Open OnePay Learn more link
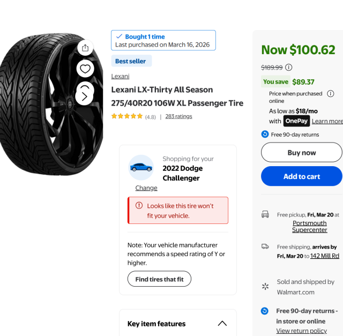 coord(327,122)
